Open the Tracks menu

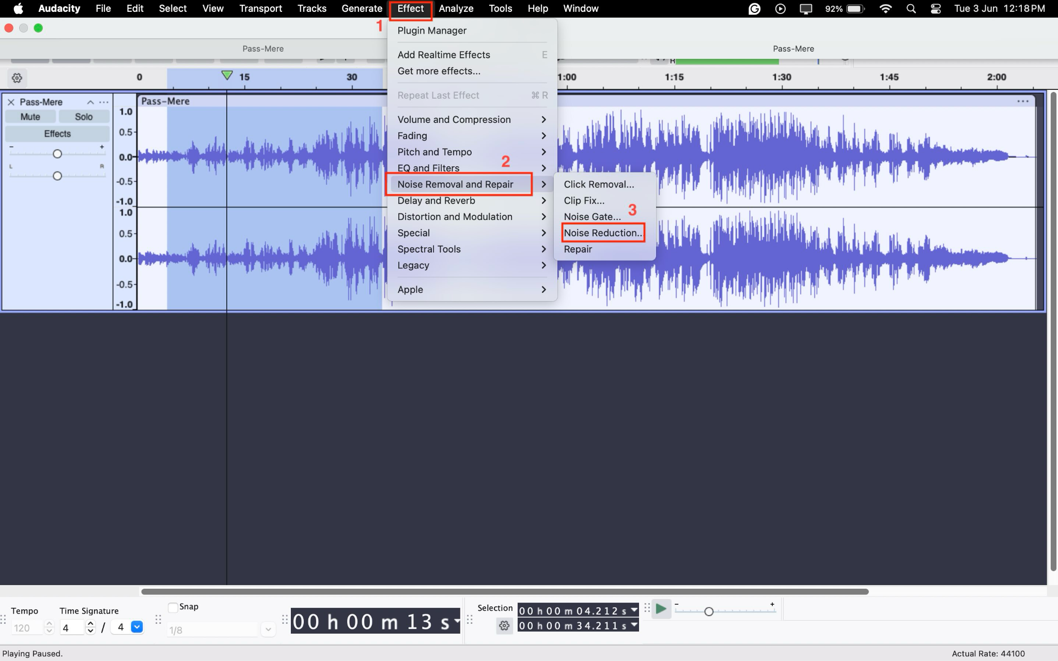[312, 8]
